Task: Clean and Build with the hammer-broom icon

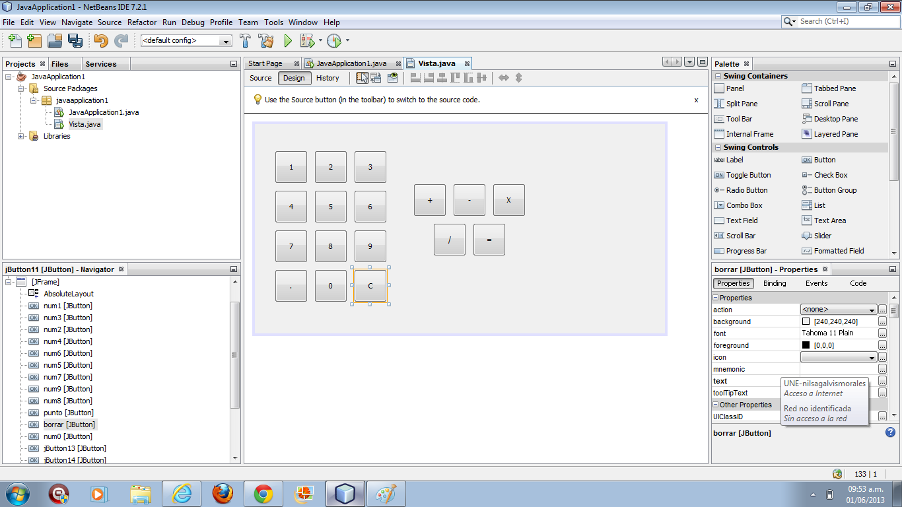Action: click(x=265, y=40)
